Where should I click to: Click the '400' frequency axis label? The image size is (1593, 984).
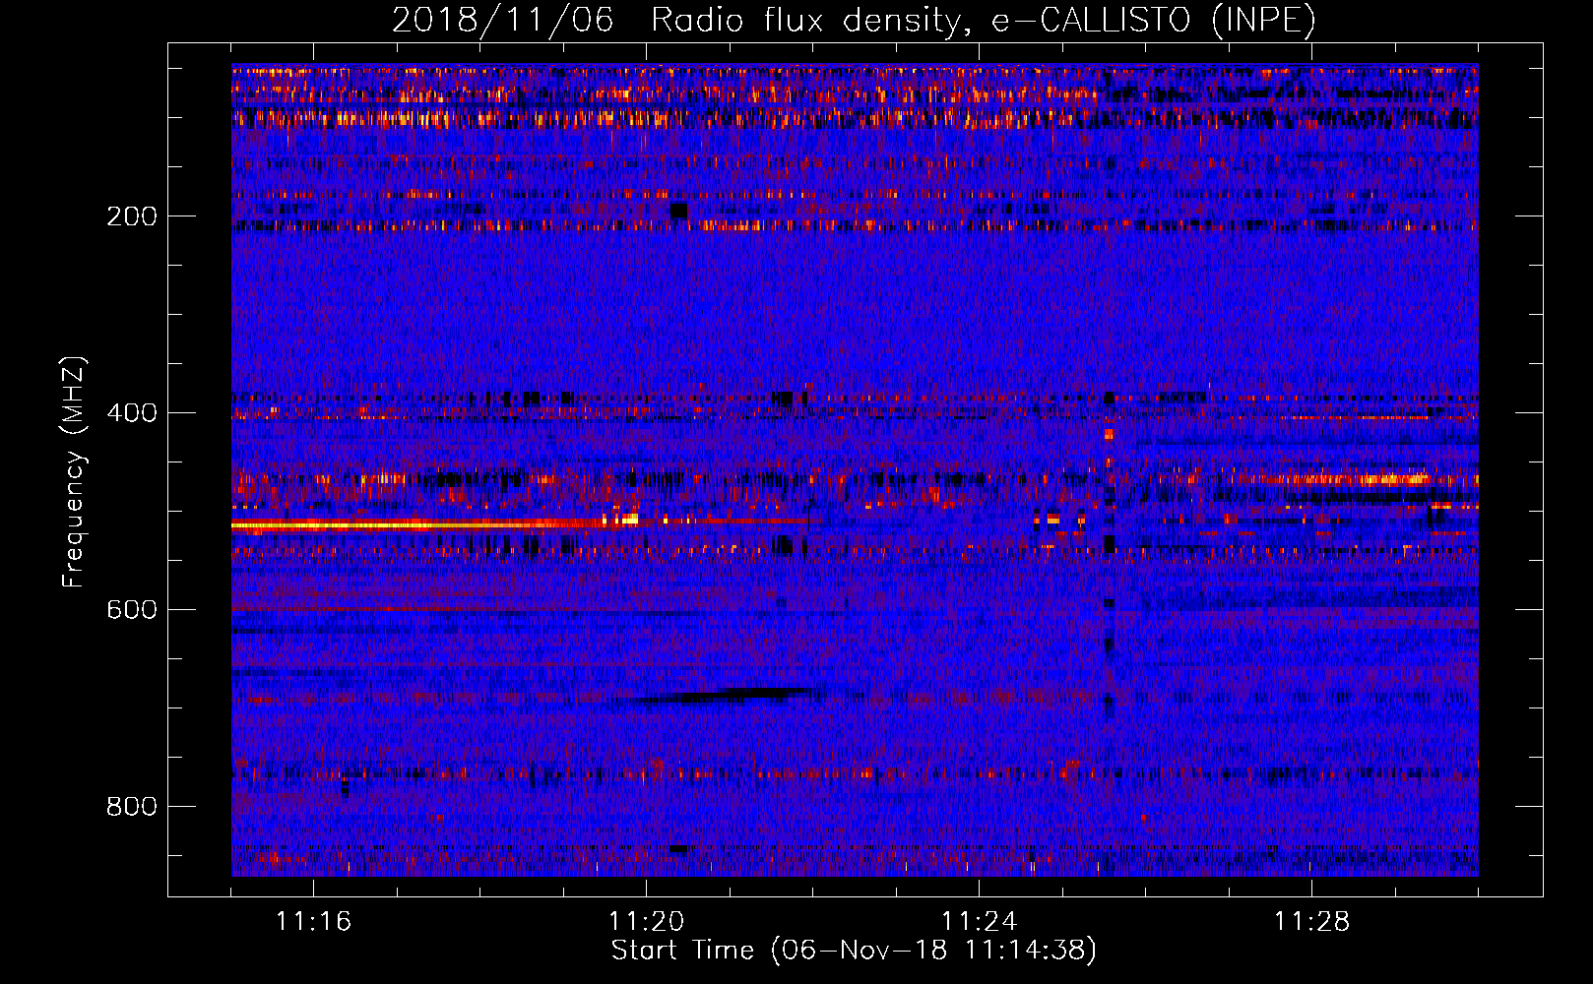click(x=132, y=413)
